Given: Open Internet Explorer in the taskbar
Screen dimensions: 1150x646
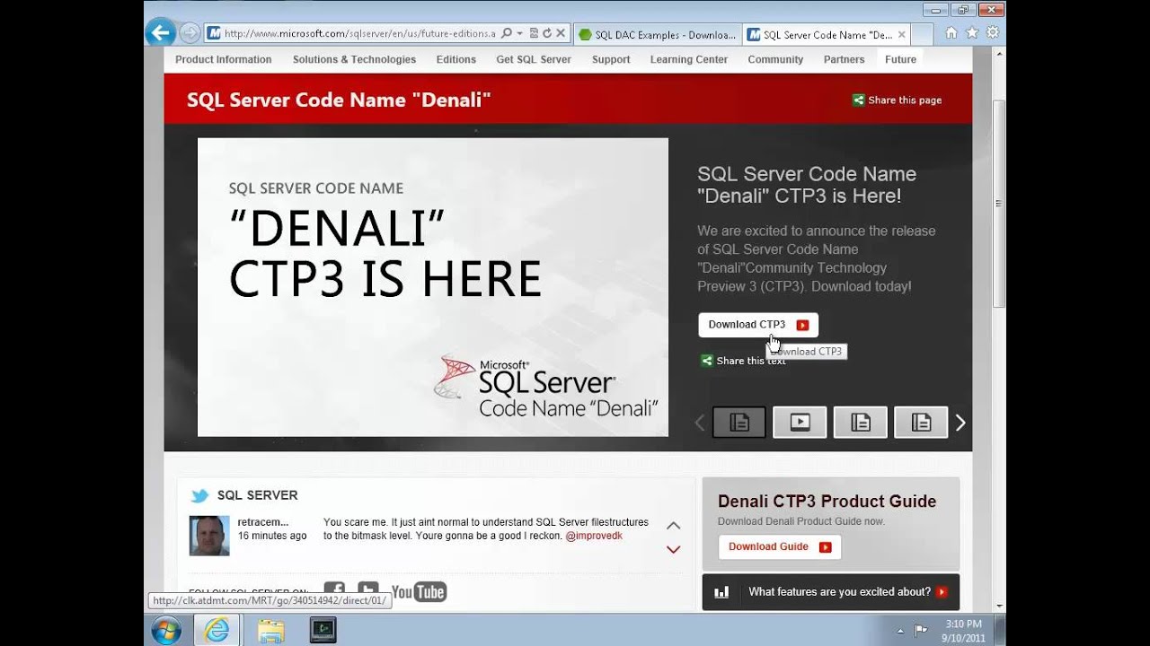Looking at the screenshot, I should (217, 630).
